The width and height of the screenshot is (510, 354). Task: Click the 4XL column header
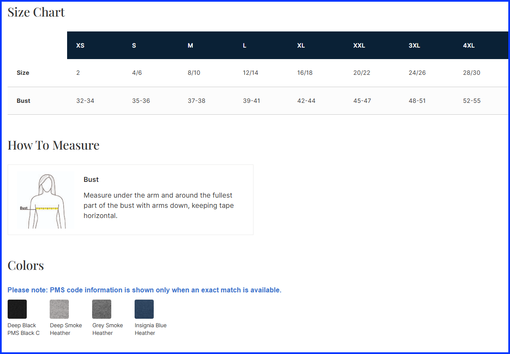pyautogui.click(x=469, y=45)
